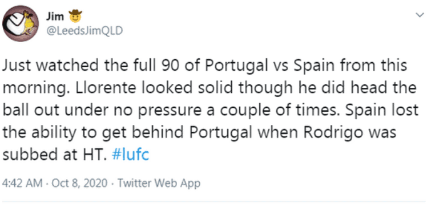Open the display name Jim
Screen dimensions: 431x211
click(55, 17)
